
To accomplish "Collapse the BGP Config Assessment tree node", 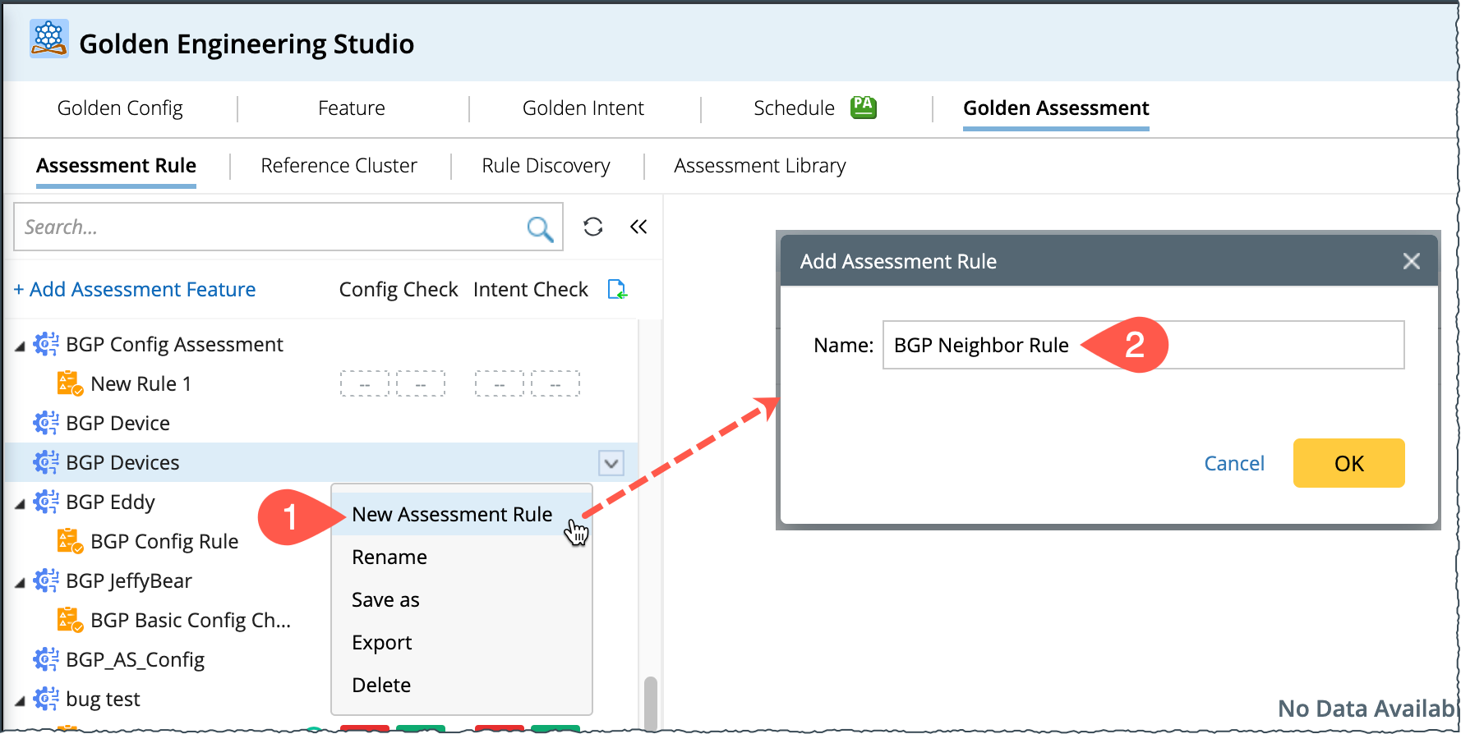I will 20,346.
